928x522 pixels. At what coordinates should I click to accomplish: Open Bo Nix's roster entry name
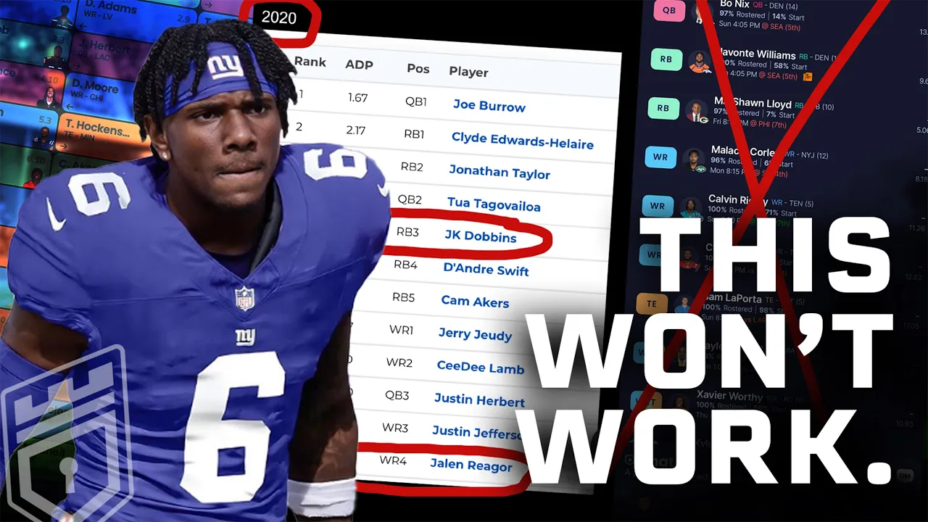click(x=734, y=4)
